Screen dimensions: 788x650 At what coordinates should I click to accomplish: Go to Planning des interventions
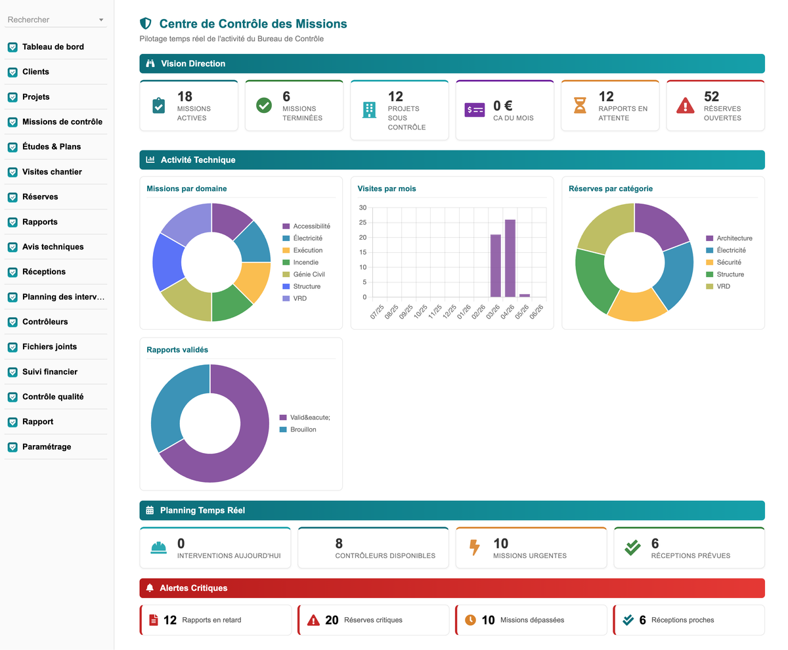click(55, 296)
